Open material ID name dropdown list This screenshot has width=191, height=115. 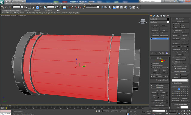[x=180, y=80]
